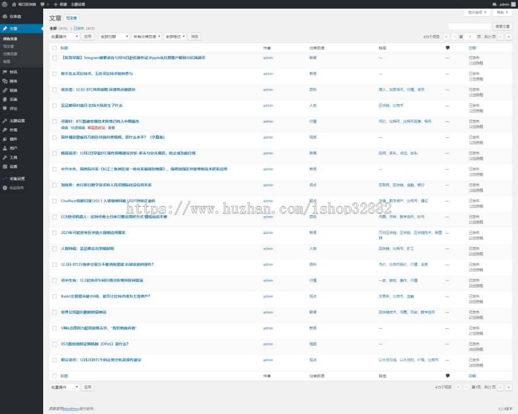
Task: Click top 应用 apply button
Action: tap(88, 37)
